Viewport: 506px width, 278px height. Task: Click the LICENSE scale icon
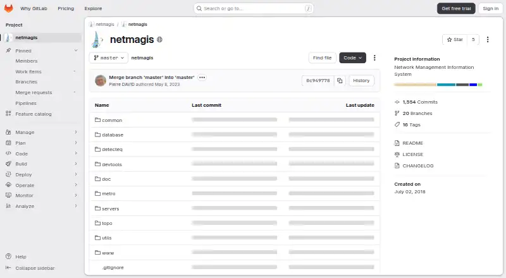click(397, 154)
